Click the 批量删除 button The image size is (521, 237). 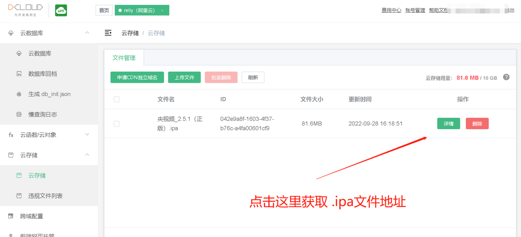[221, 77]
